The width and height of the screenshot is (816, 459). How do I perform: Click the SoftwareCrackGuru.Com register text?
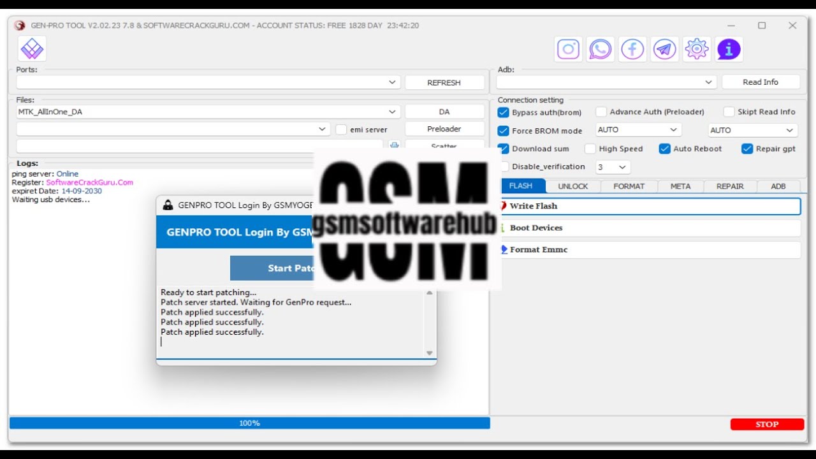point(89,182)
